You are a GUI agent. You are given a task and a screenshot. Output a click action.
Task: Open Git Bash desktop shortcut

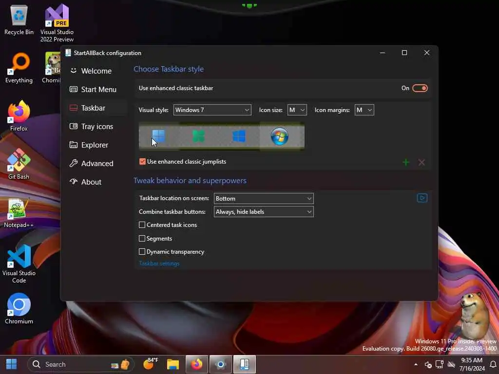pyautogui.click(x=19, y=164)
